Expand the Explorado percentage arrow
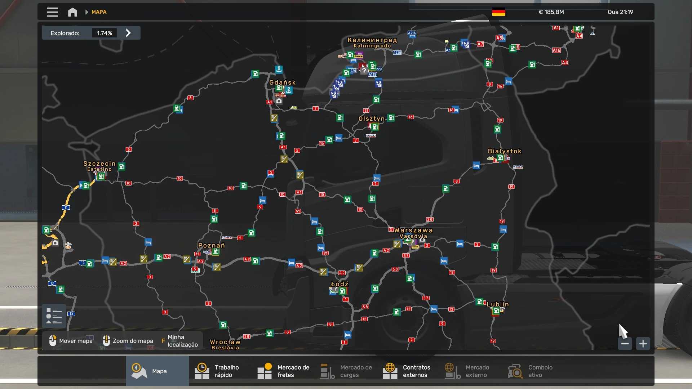692x389 pixels. (128, 33)
